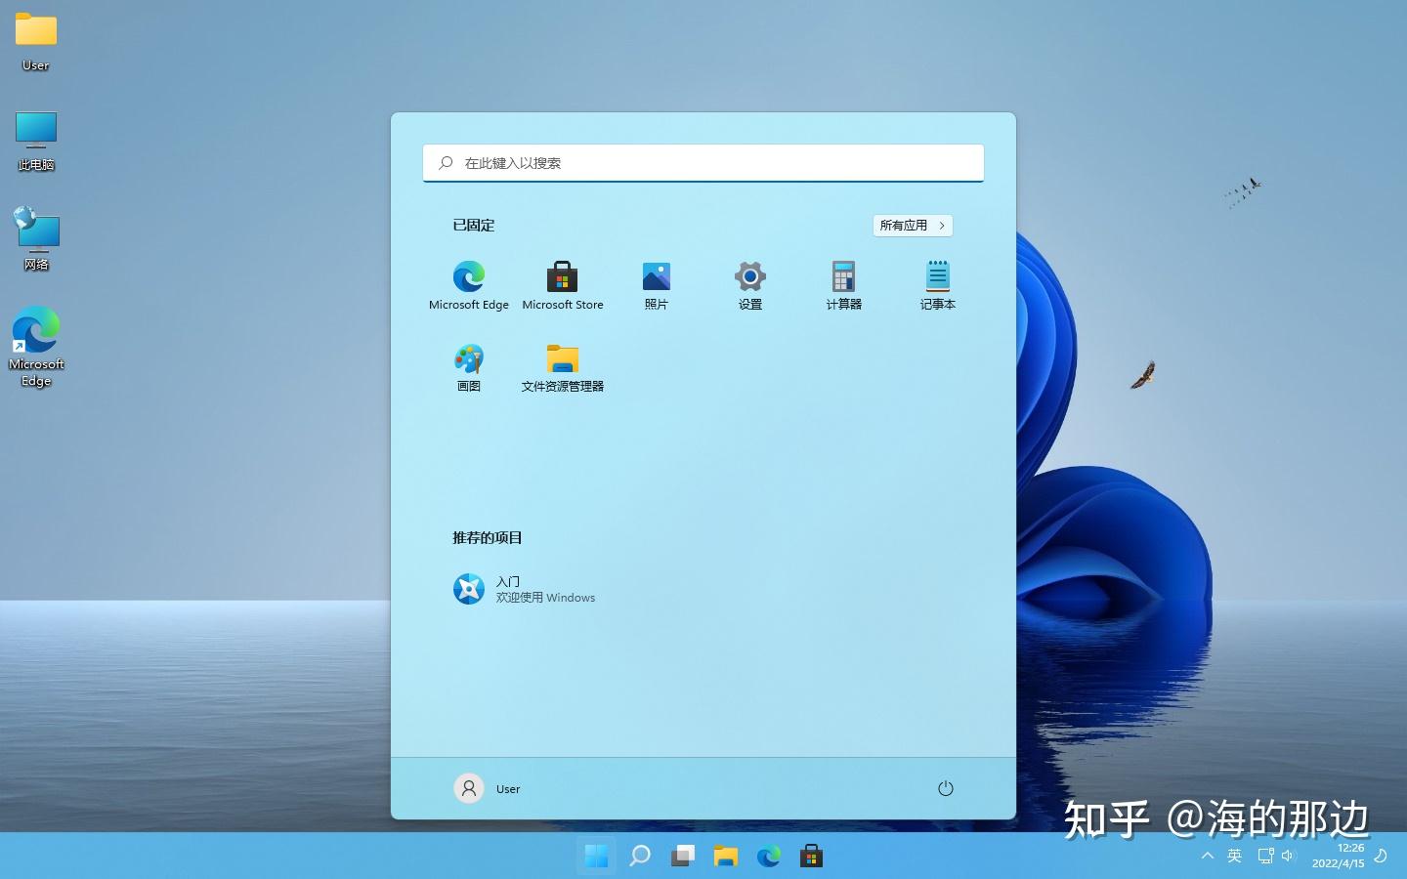Open the calendar by clicking the clock
1407x879 pixels.
point(1339,856)
